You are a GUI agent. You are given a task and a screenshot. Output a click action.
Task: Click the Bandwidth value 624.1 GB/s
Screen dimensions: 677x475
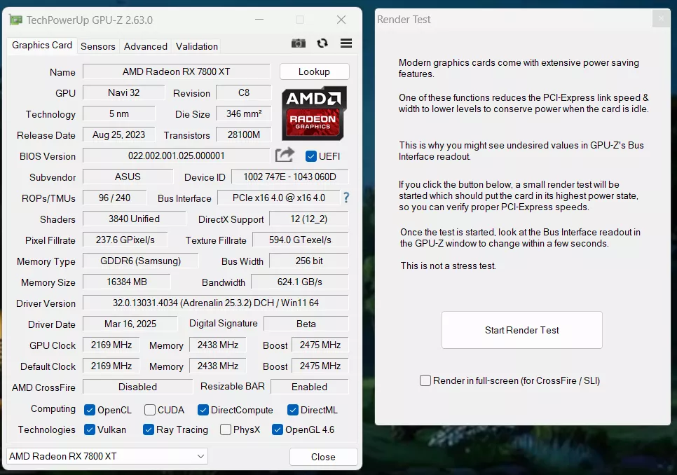coord(300,282)
